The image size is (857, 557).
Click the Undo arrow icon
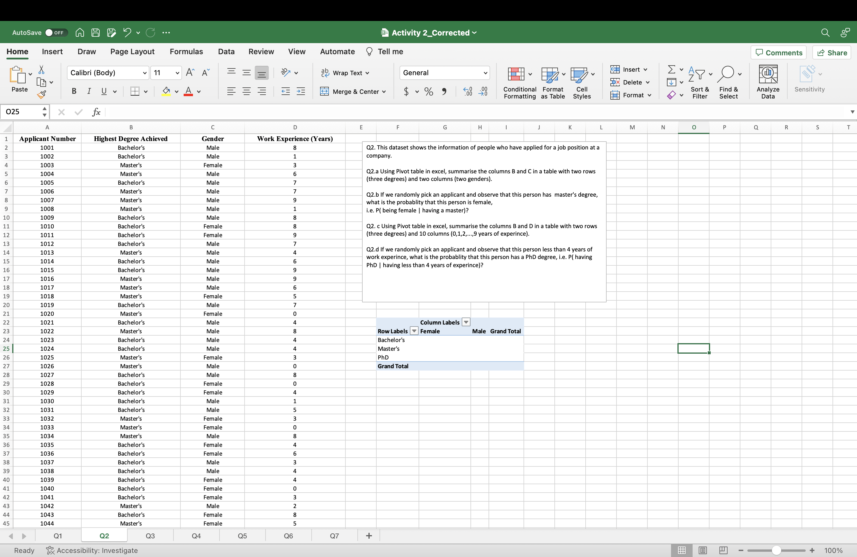[x=127, y=32]
